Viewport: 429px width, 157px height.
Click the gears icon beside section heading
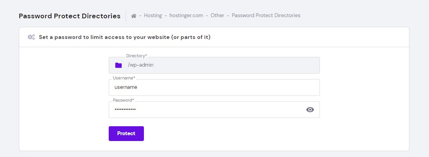tap(31, 37)
